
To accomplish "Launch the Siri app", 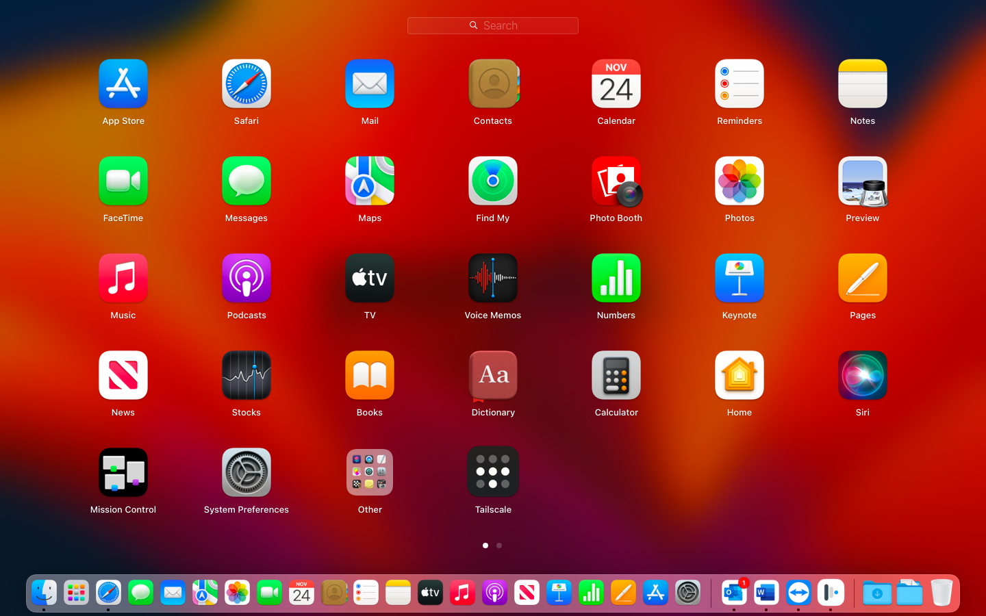I will pyautogui.click(x=862, y=376).
